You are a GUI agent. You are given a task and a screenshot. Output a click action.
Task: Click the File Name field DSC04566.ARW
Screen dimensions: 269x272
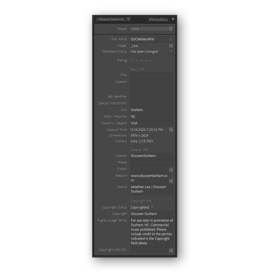pos(149,39)
